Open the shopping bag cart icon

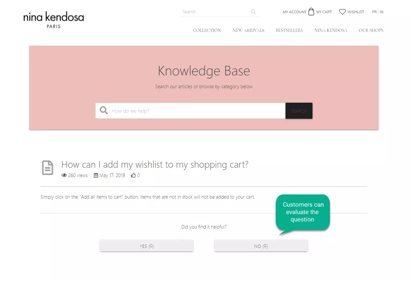[311, 11]
